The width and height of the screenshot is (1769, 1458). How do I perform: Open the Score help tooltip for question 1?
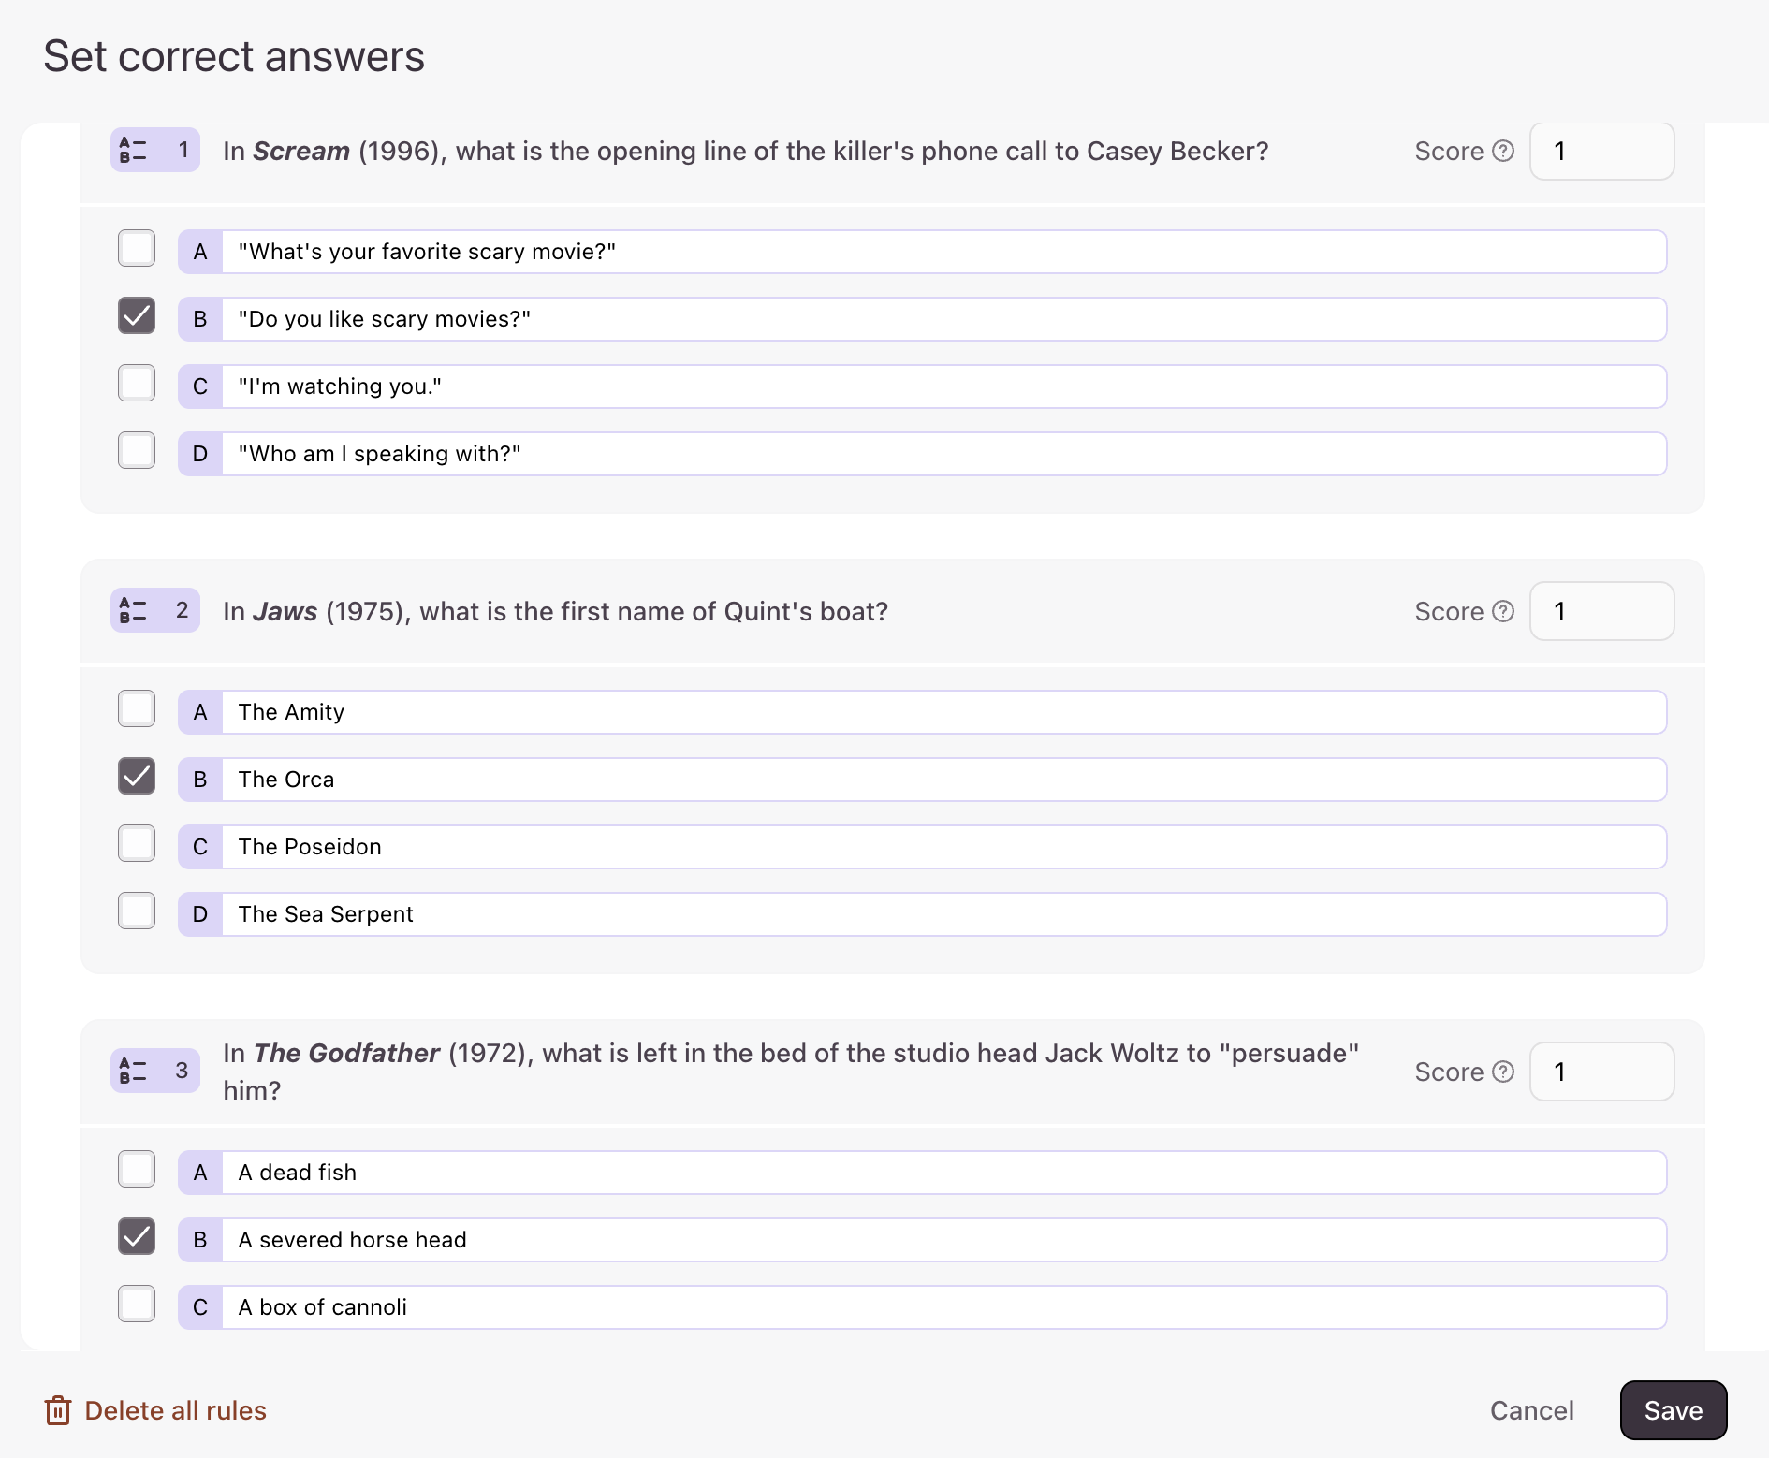(x=1502, y=150)
